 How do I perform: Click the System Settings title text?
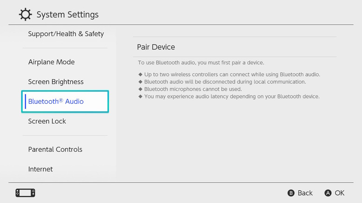tap(67, 15)
